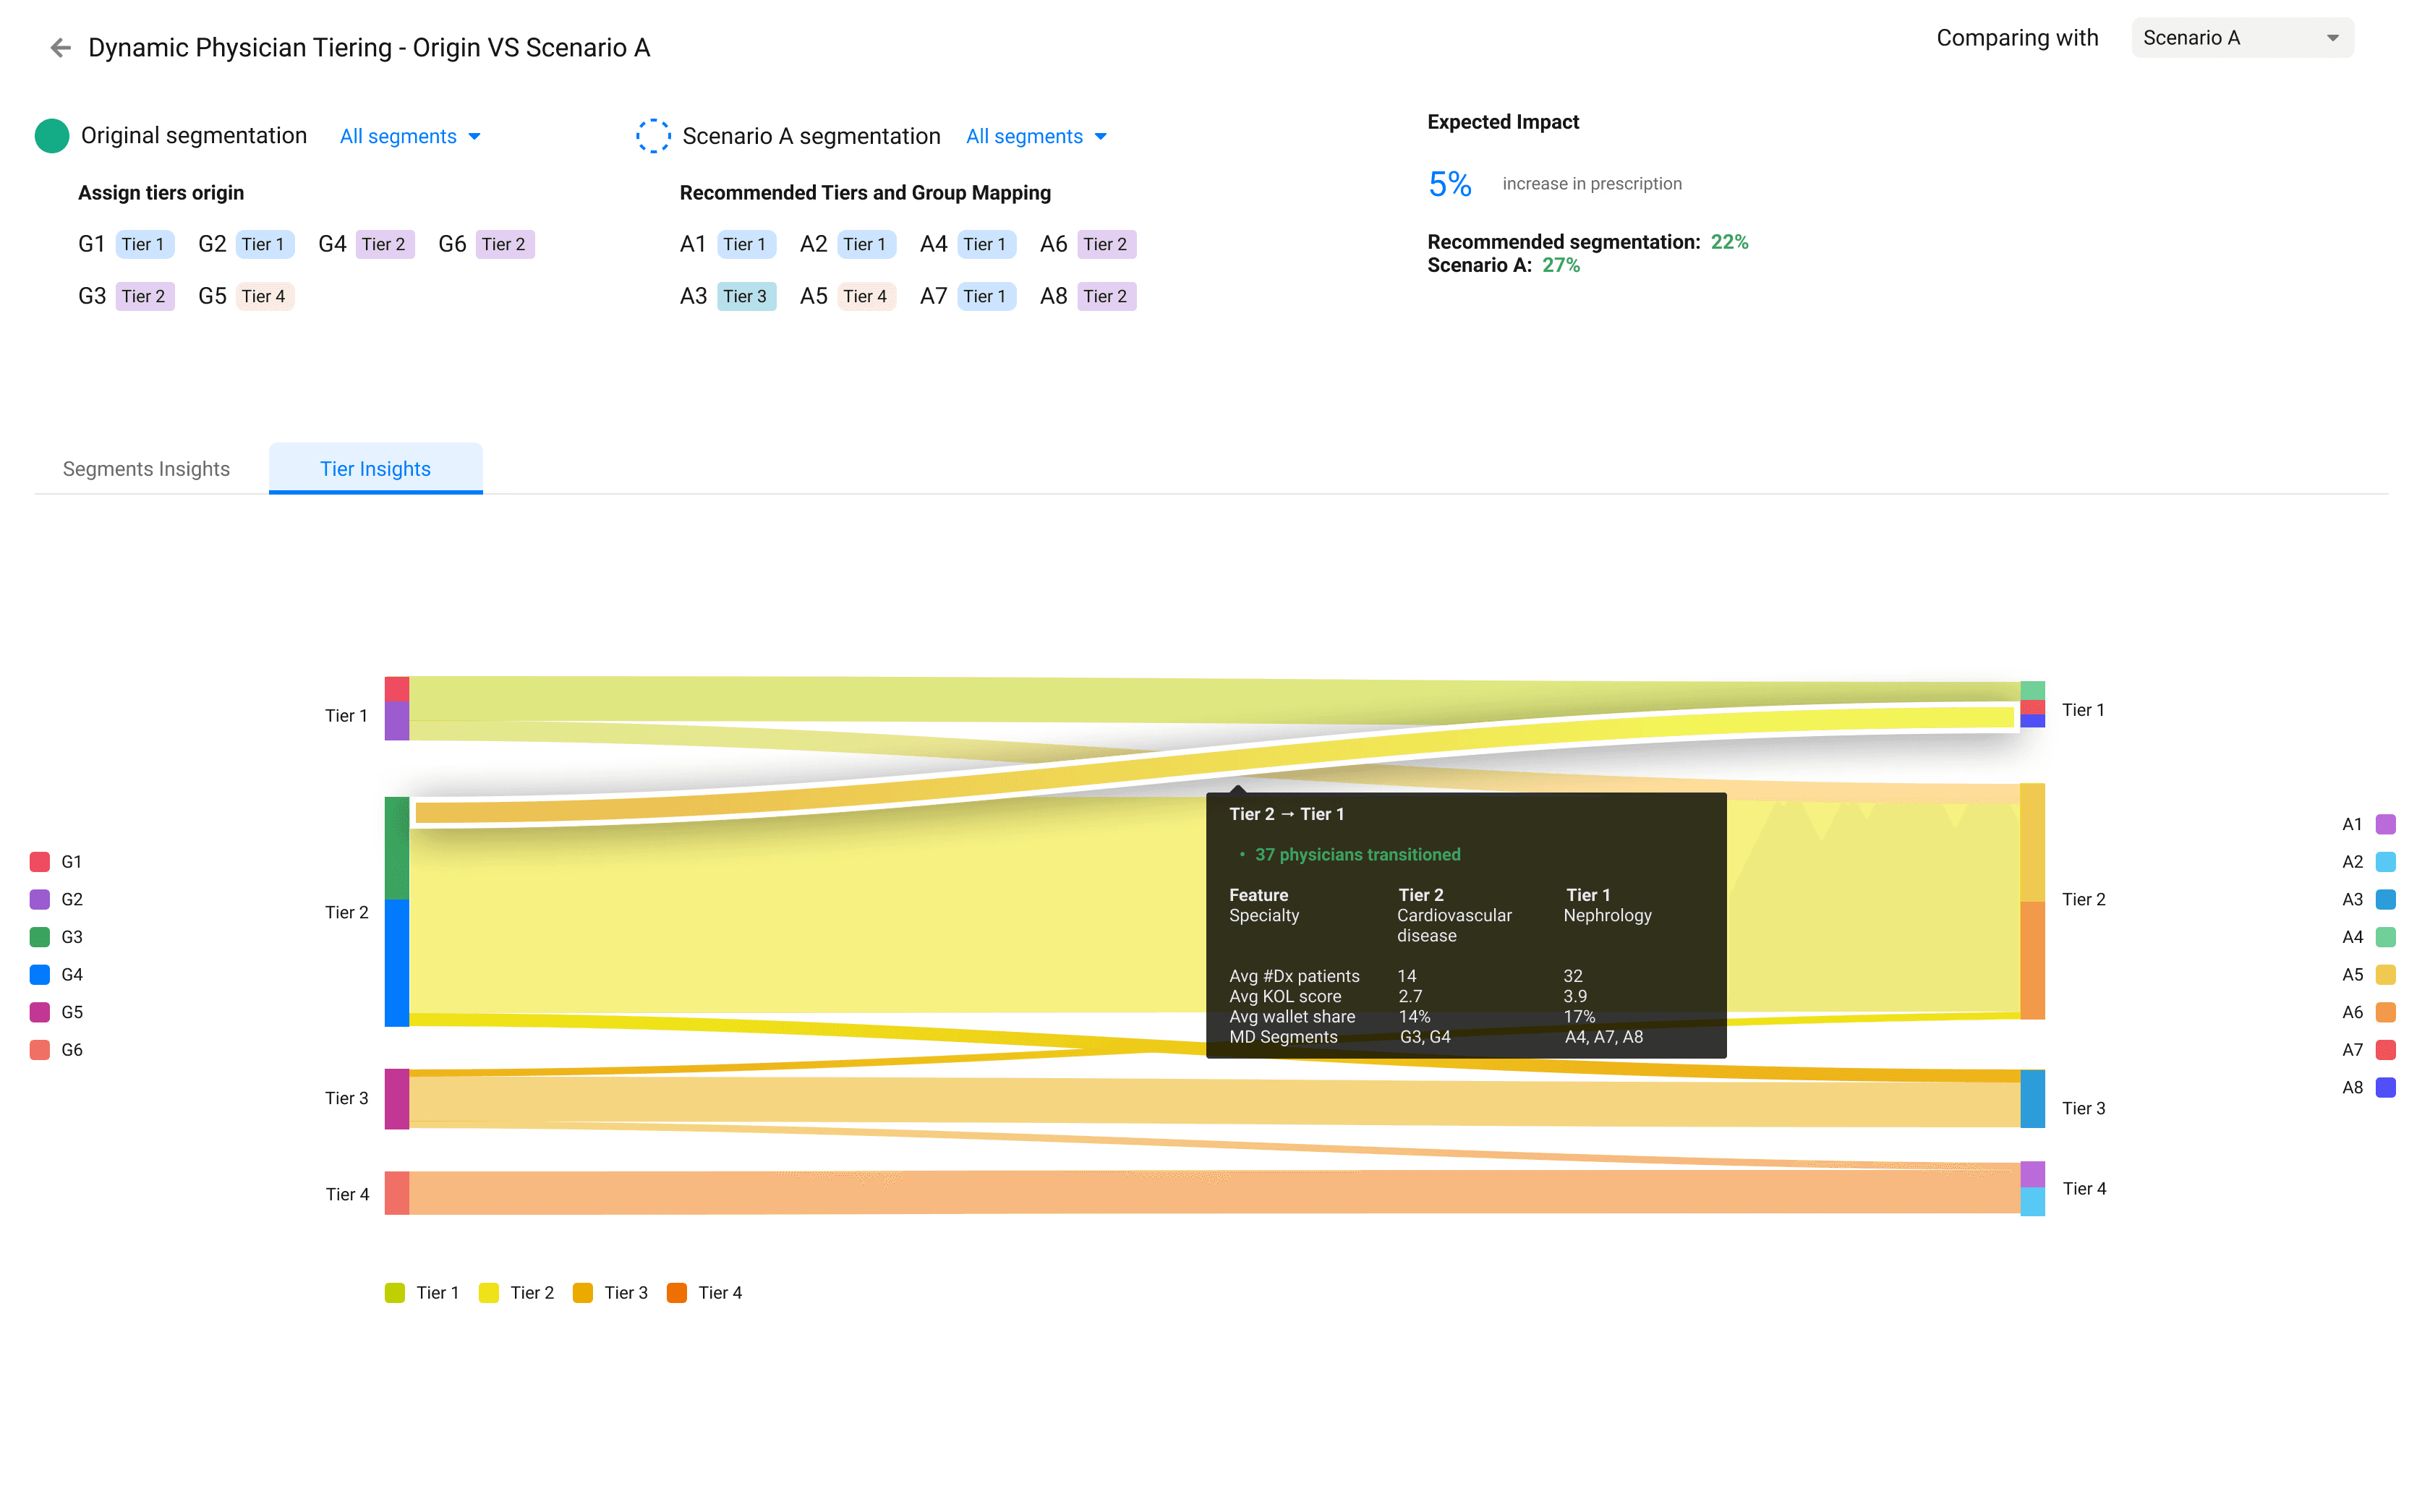Click the back arrow icon
Viewport: 2430px width, 1512px height.
click(60, 48)
